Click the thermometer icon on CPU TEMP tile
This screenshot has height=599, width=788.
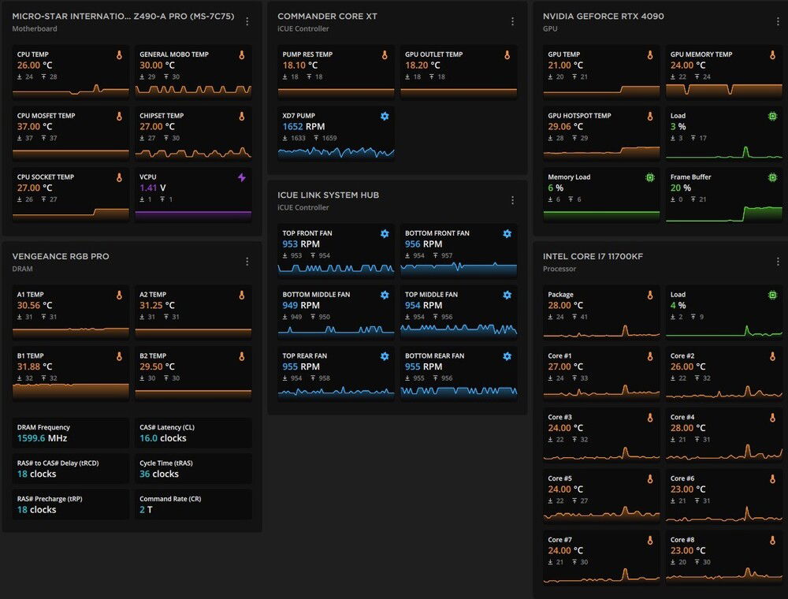point(120,55)
